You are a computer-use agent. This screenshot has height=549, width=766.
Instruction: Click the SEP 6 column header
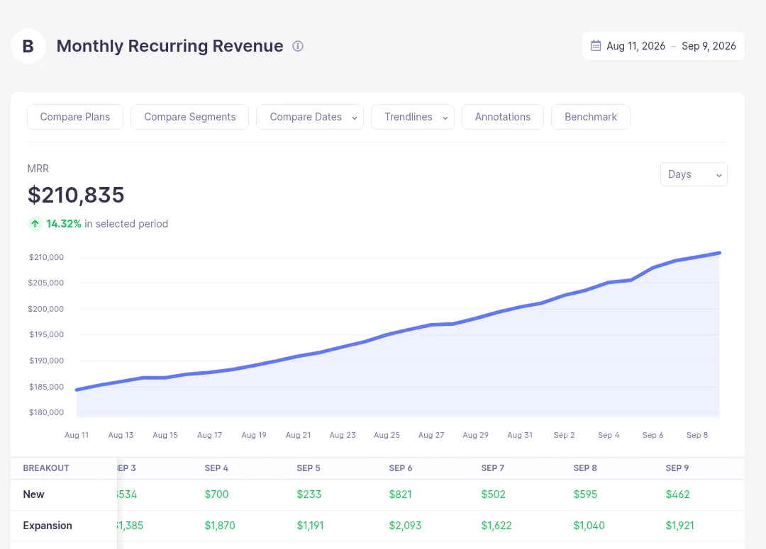click(x=401, y=468)
